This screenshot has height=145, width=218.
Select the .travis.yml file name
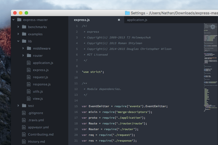(36, 120)
